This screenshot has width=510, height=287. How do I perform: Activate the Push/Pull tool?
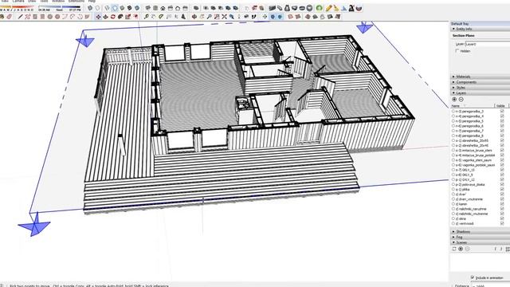click(x=105, y=17)
